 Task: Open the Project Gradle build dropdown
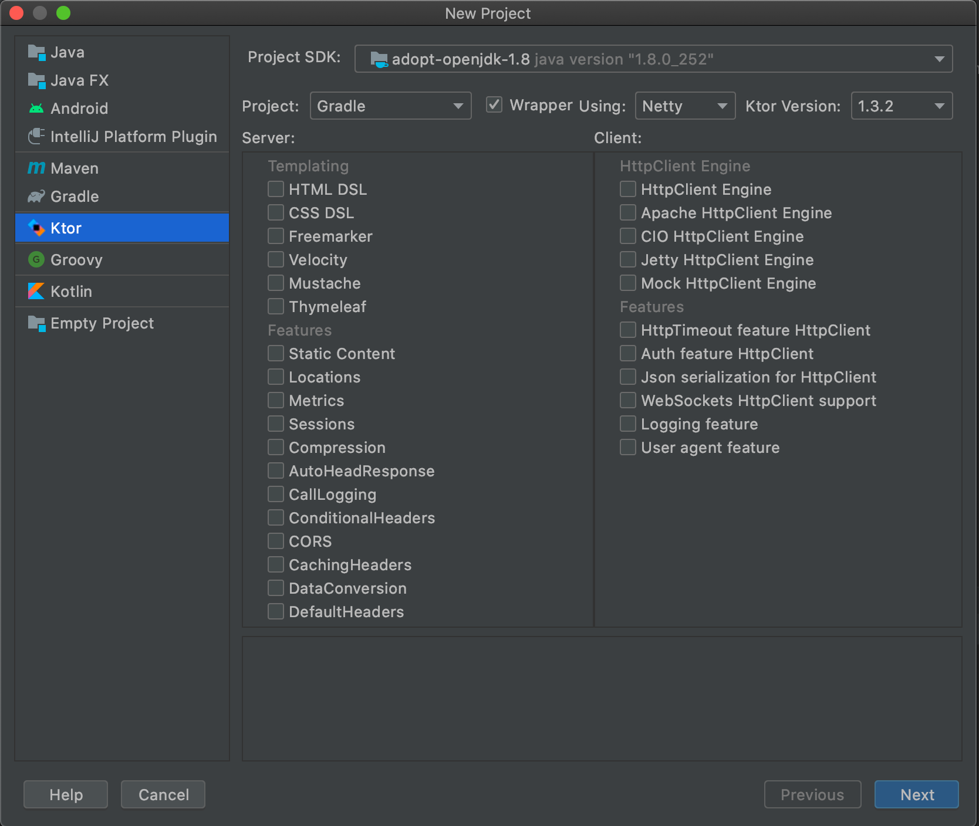pyautogui.click(x=390, y=106)
